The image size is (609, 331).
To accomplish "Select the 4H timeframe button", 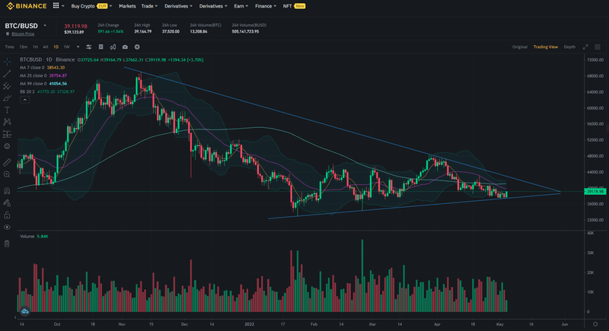I will 45,46.
